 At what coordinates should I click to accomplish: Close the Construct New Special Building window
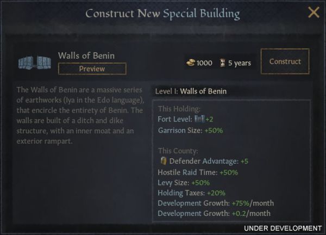[x=314, y=13]
